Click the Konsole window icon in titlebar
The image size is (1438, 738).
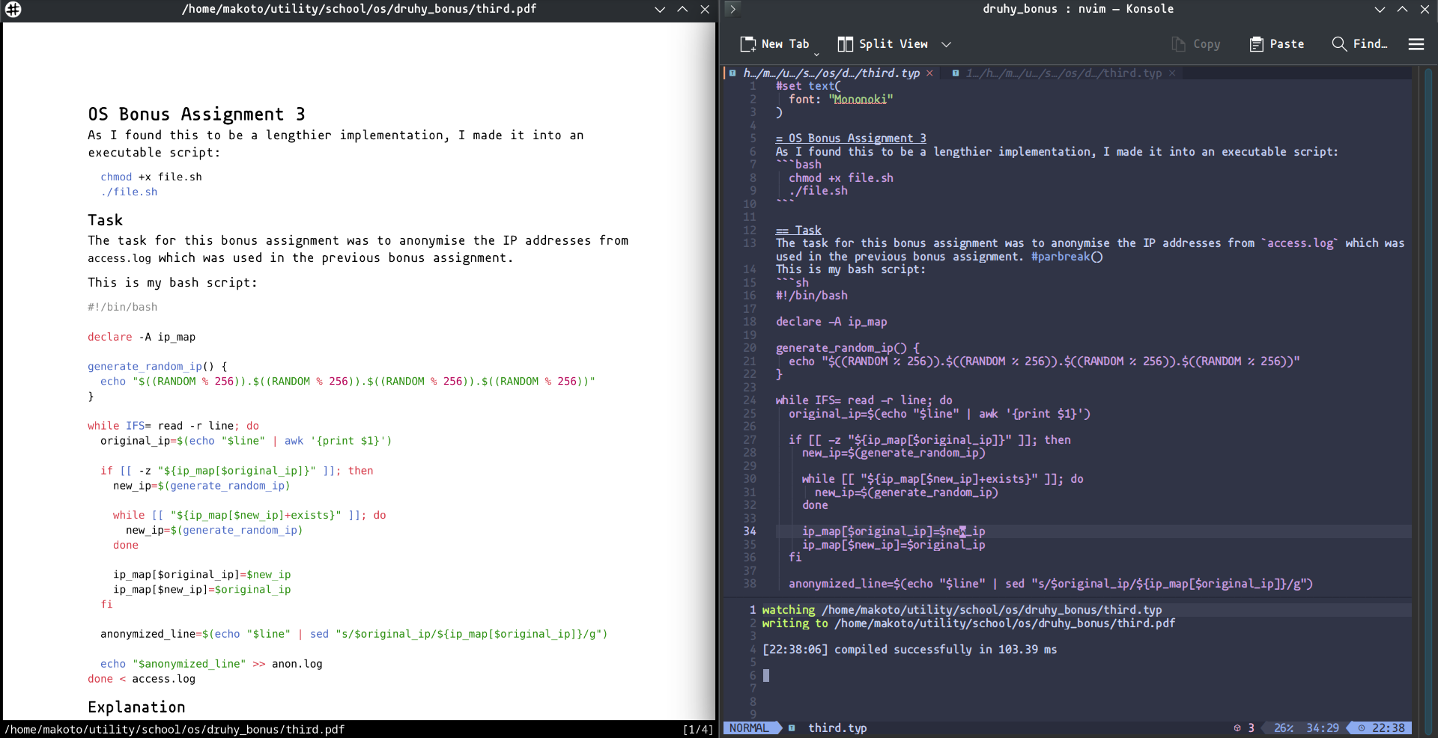point(733,9)
